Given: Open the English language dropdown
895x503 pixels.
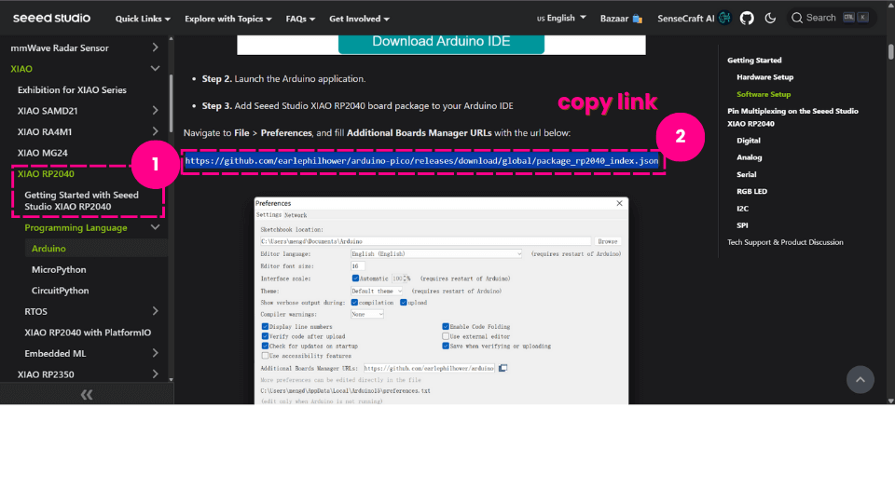Looking at the screenshot, I should click(x=562, y=18).
